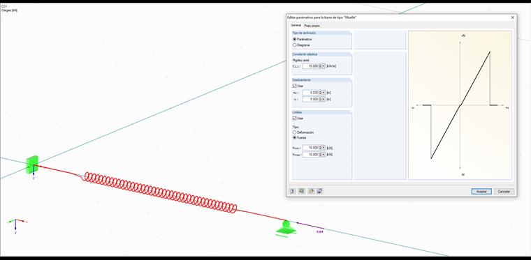Toggle the Usar checkbox under Límites
Image resolution: width=531 pixels, height=260 pixels.
294,118
